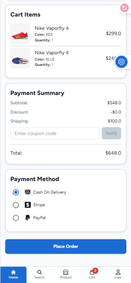Select the Stripe radio button
Image resolution: width=131 pixels, height=283 pixels.
pyautogui.click(x=16, y=205)
